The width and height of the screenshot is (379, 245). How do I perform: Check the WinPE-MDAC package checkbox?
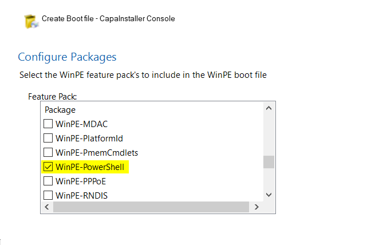pos(48,124)
